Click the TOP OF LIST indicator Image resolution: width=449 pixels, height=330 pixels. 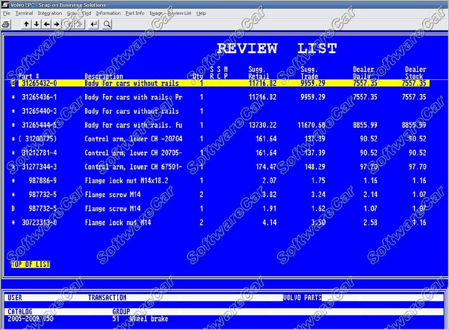point(30,264)
